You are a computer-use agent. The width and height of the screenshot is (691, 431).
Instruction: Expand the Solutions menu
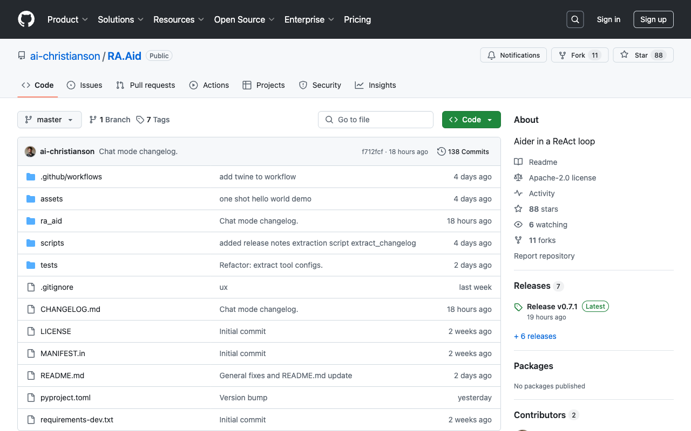pyautogui.click(x=120, y=19)
